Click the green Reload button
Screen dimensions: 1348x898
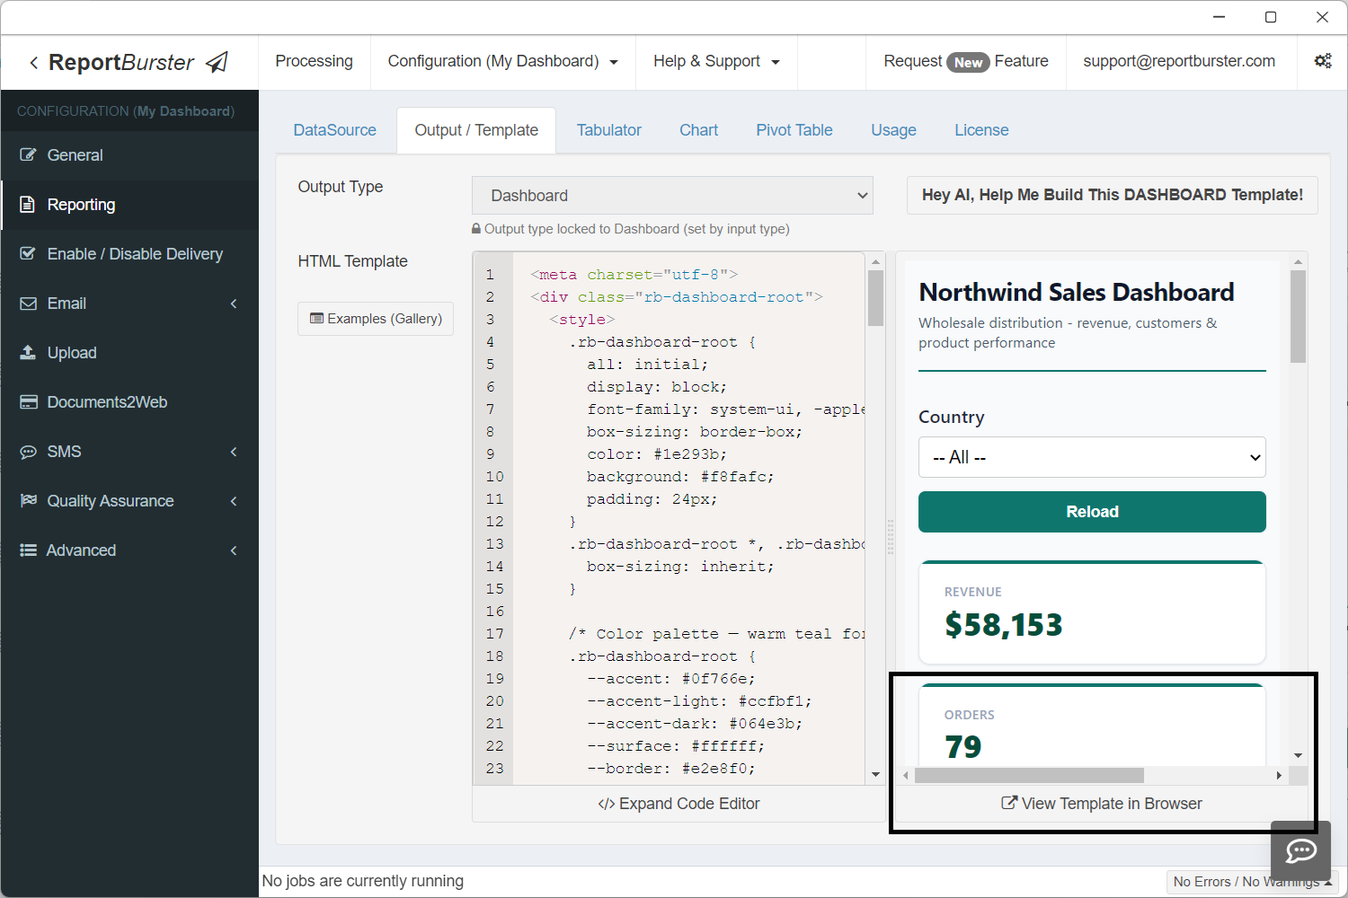tap(1091, 512)
